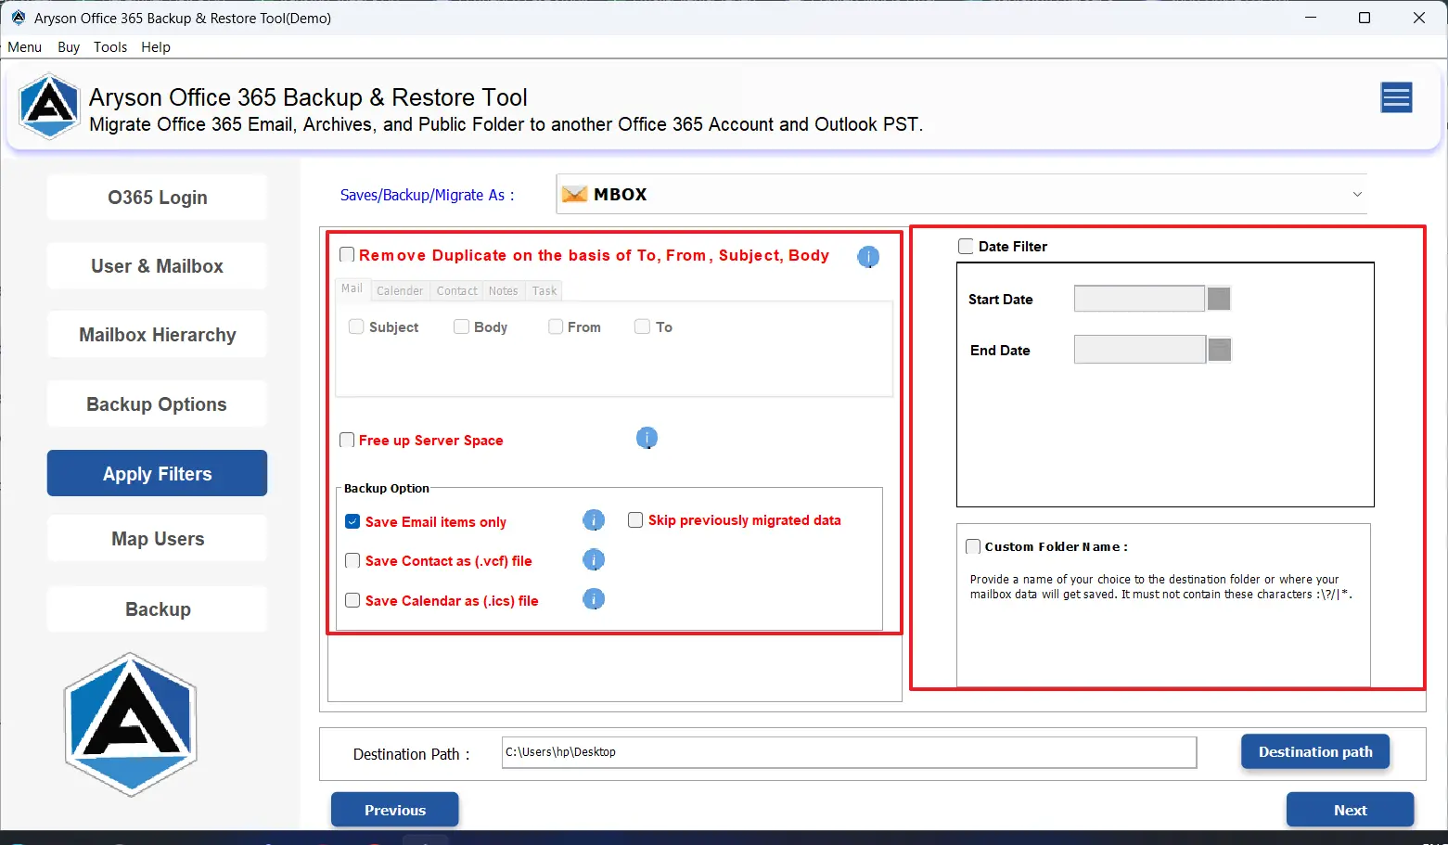This screenshot has width=1448, height=845.
Task: Open the Start Date calendar picker
Action: tap(1219, 299)
